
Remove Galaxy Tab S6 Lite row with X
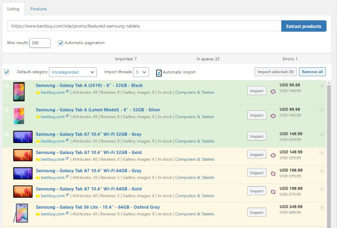click(x=322, y=208)
